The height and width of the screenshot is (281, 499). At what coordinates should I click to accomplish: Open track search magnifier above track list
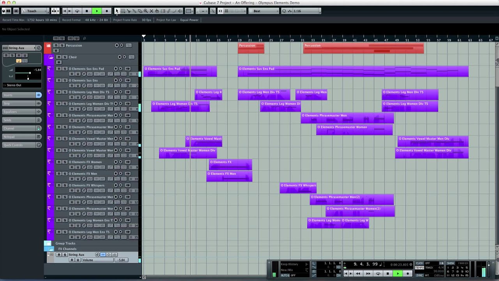pos(84,38)
